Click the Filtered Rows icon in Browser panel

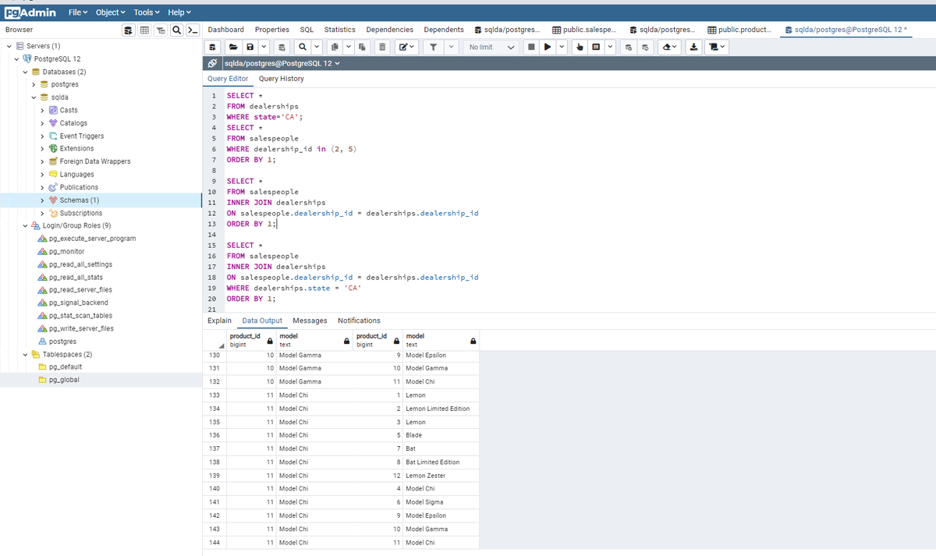coord(161,30)
